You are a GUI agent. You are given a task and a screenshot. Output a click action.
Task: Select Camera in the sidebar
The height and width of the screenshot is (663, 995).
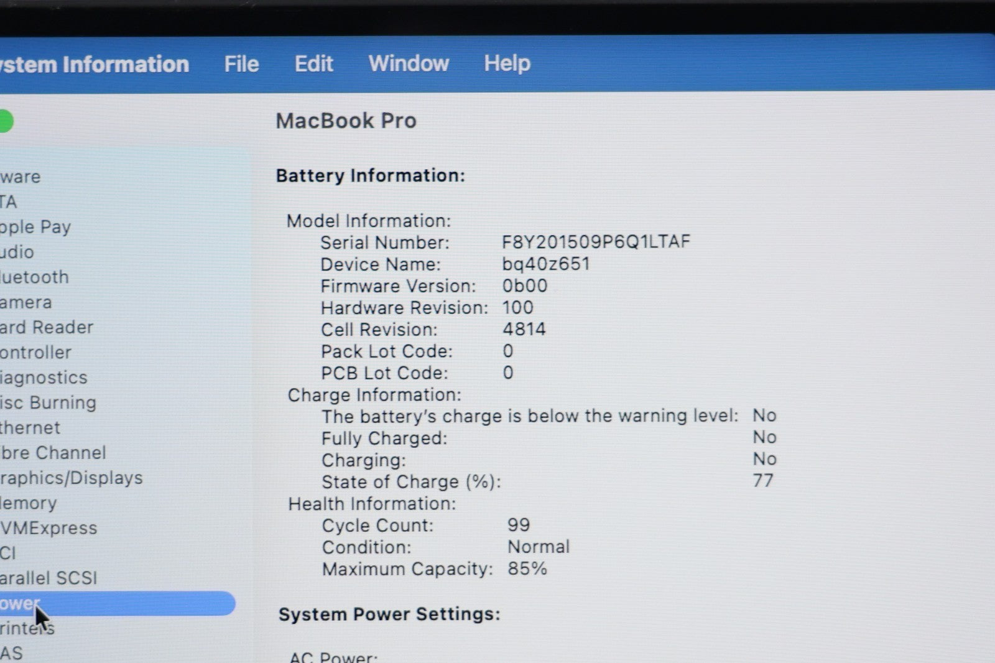pyautogui.click(x=26, y=302)
